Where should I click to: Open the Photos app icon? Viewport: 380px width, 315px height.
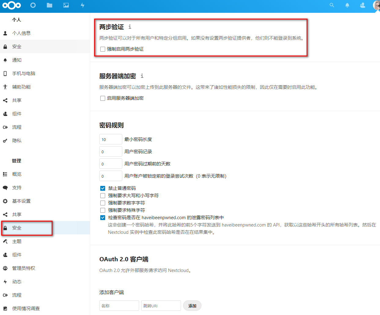66,5
